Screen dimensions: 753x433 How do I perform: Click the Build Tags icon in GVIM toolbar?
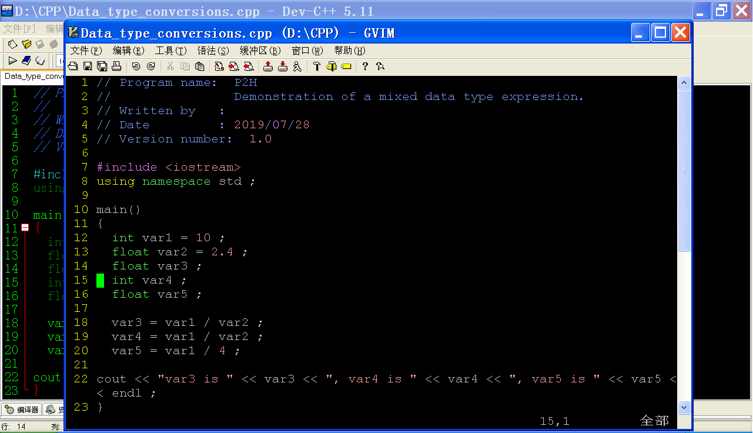332,66
